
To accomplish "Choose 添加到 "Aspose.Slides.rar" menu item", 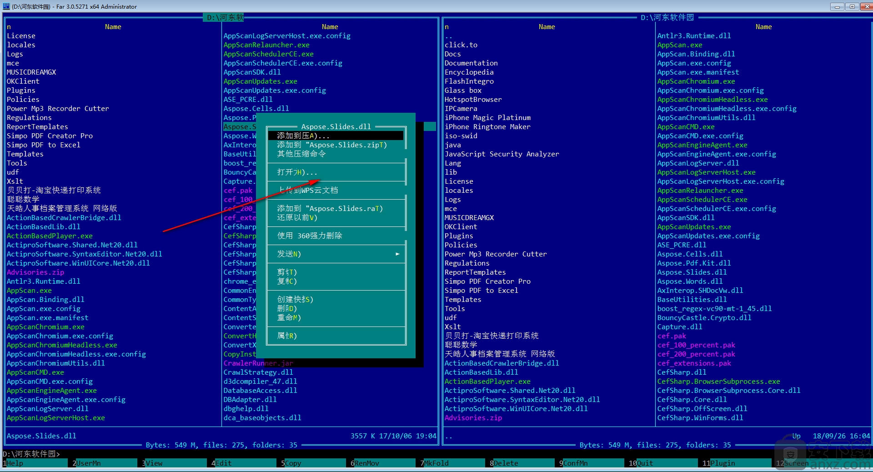I will click(336, 208).
